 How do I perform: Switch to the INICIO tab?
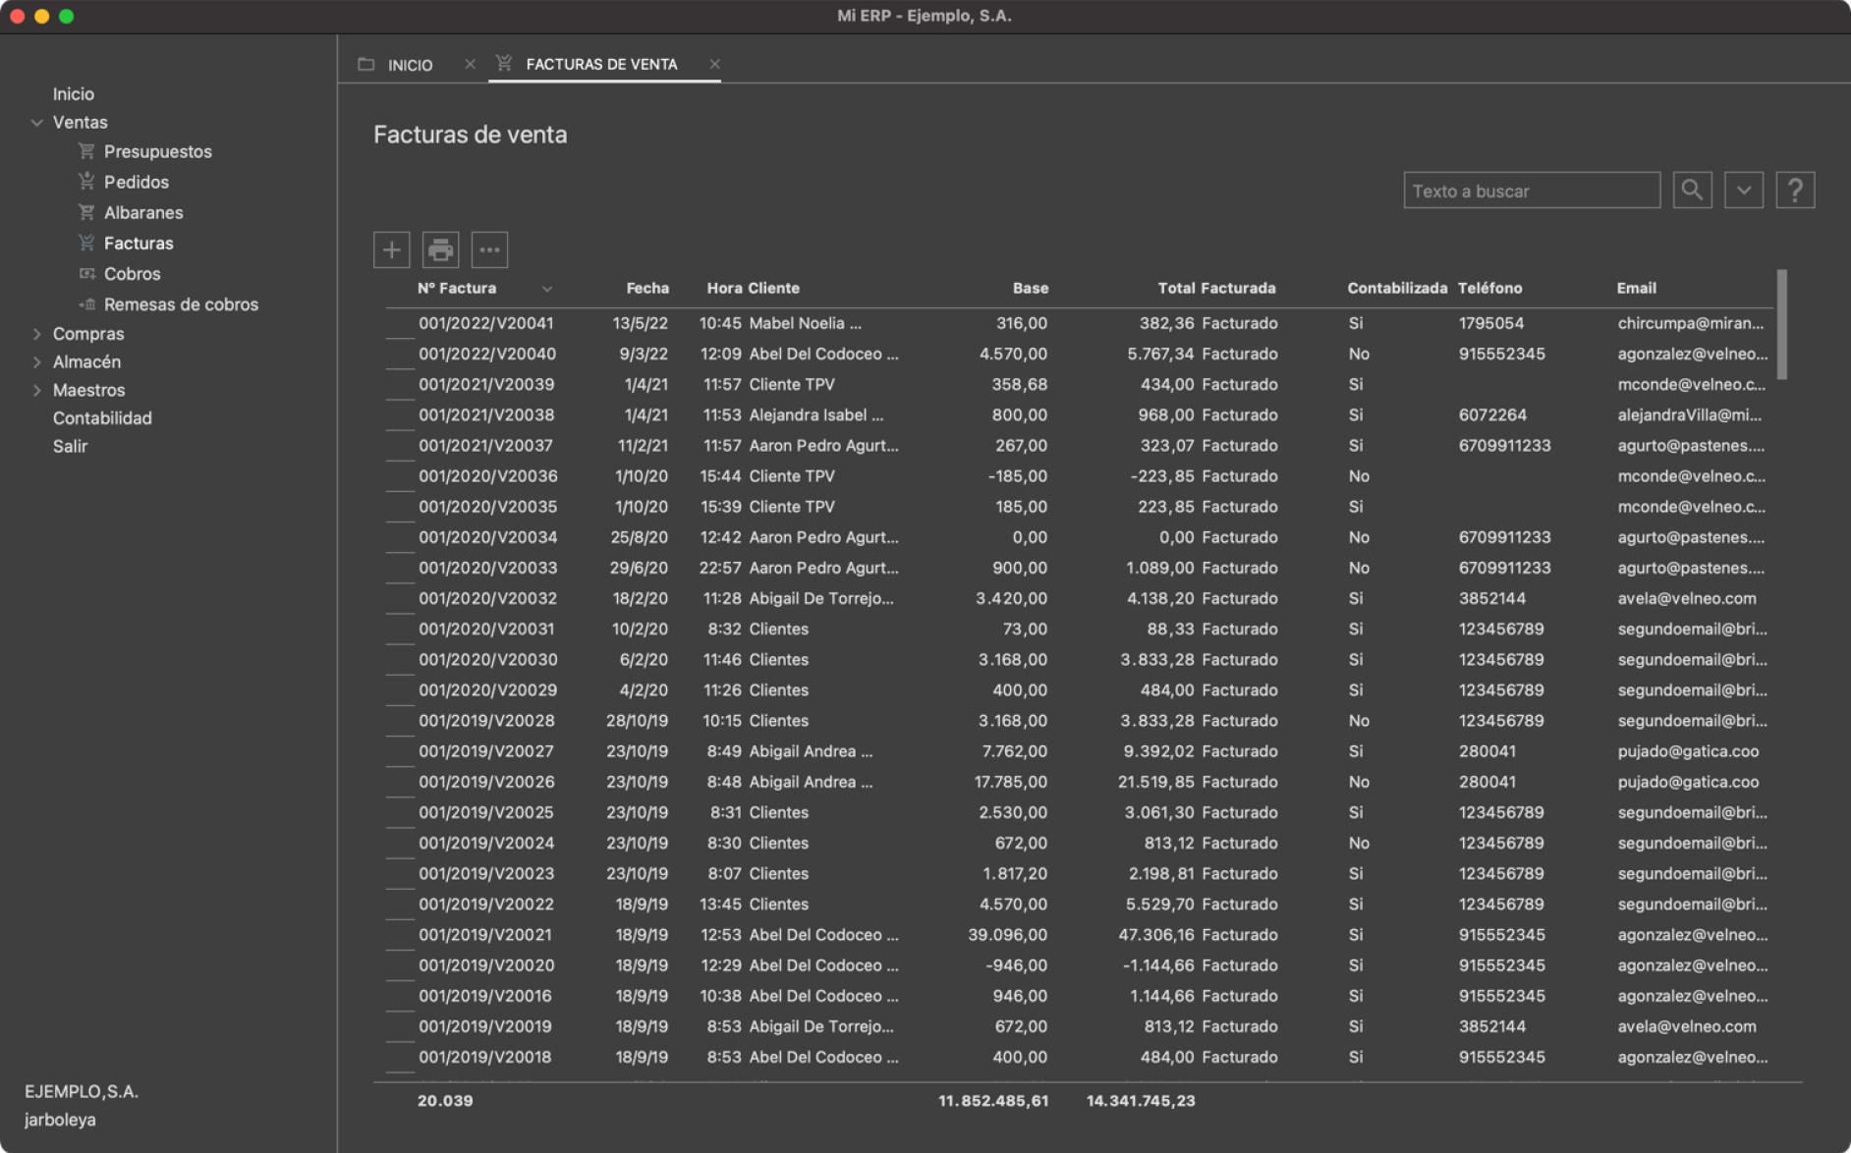tap(410, 65)
